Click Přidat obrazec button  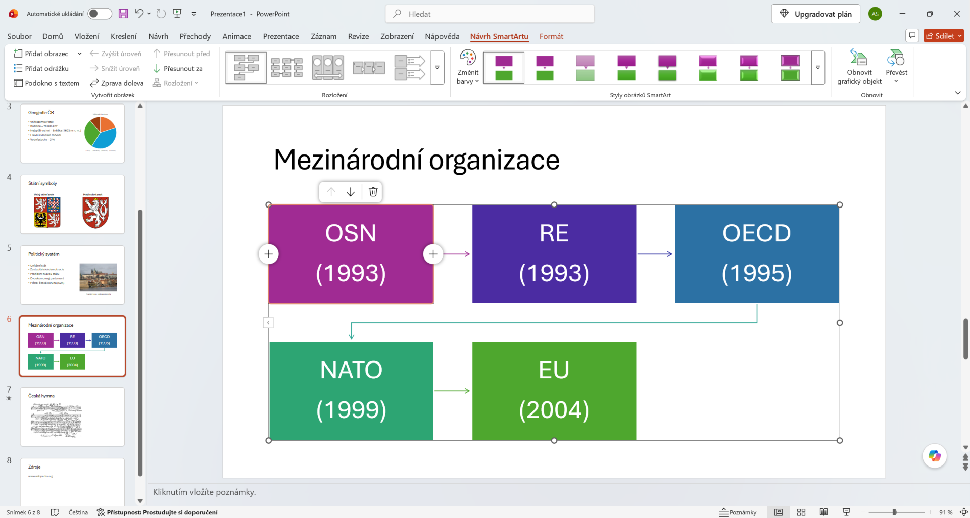click(41, 54)
